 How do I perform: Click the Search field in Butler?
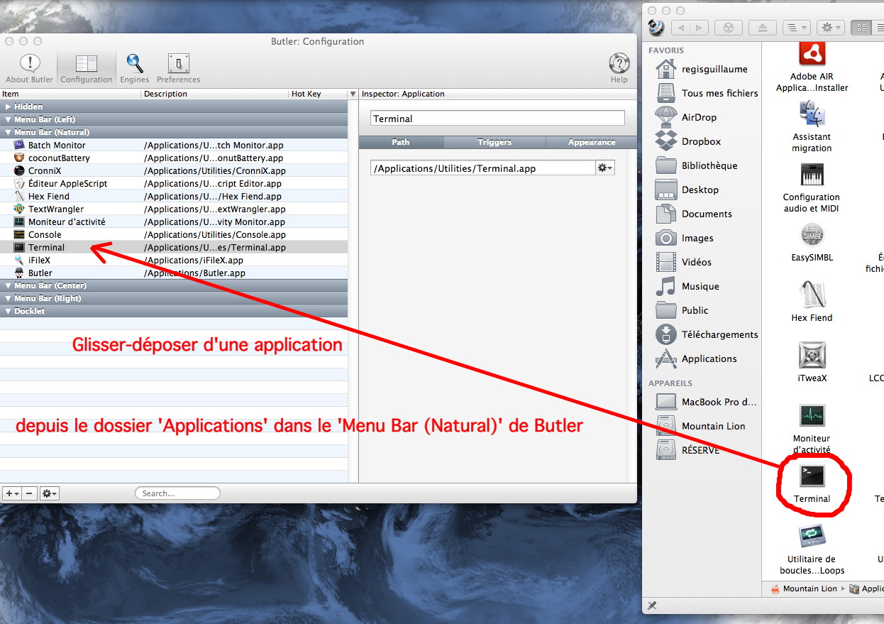point(177,493)
